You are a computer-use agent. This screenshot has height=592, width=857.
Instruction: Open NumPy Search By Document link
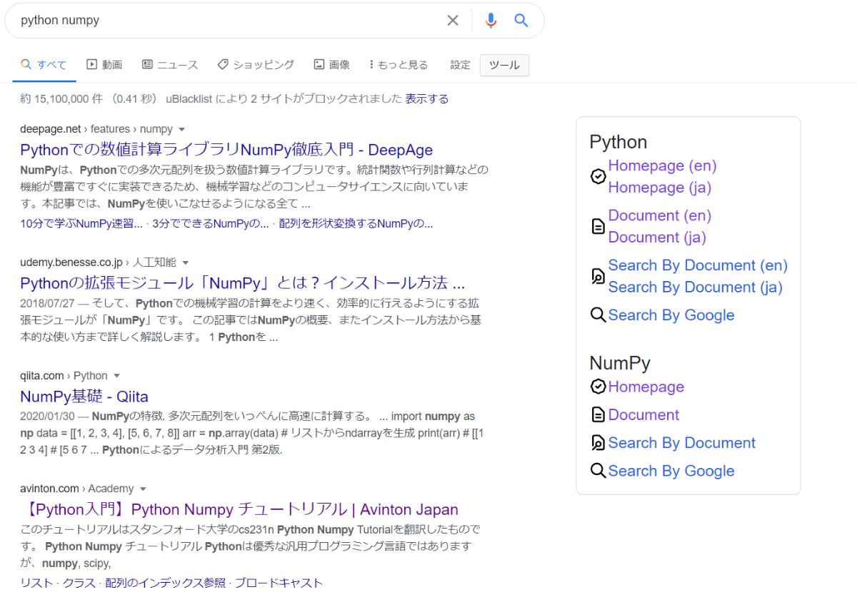pyautogui.click(x=682, y=443)
